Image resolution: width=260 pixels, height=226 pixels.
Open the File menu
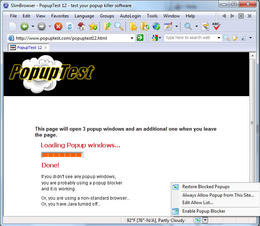[13, 16]
